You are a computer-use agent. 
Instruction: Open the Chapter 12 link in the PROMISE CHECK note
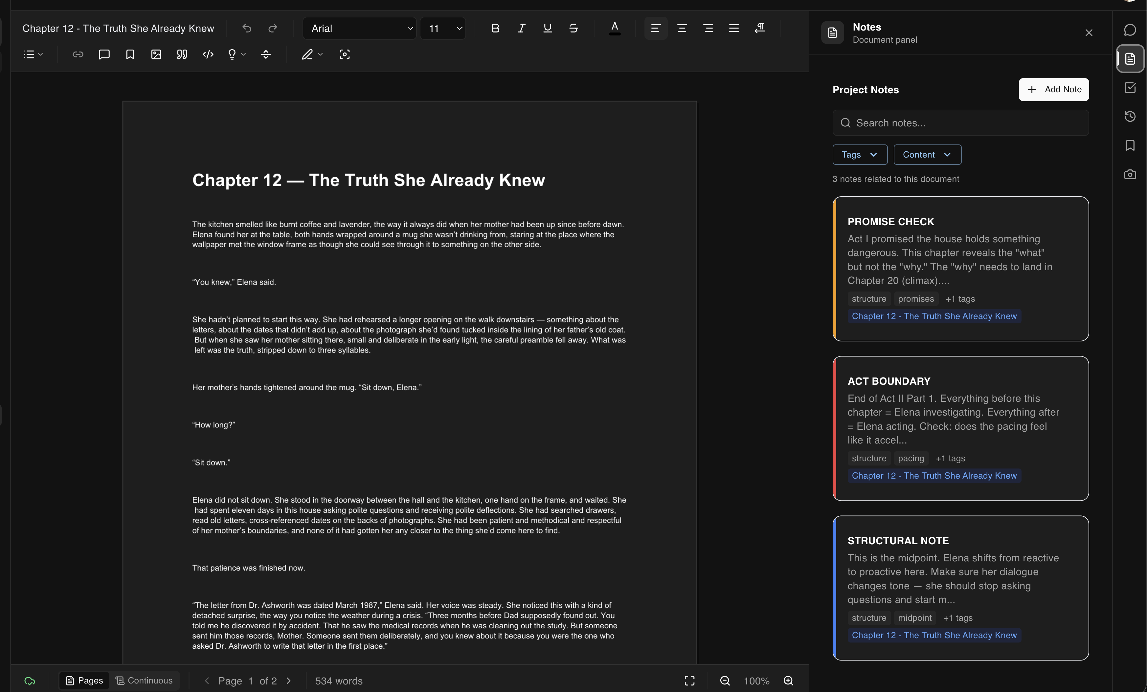tap(934, 316)
